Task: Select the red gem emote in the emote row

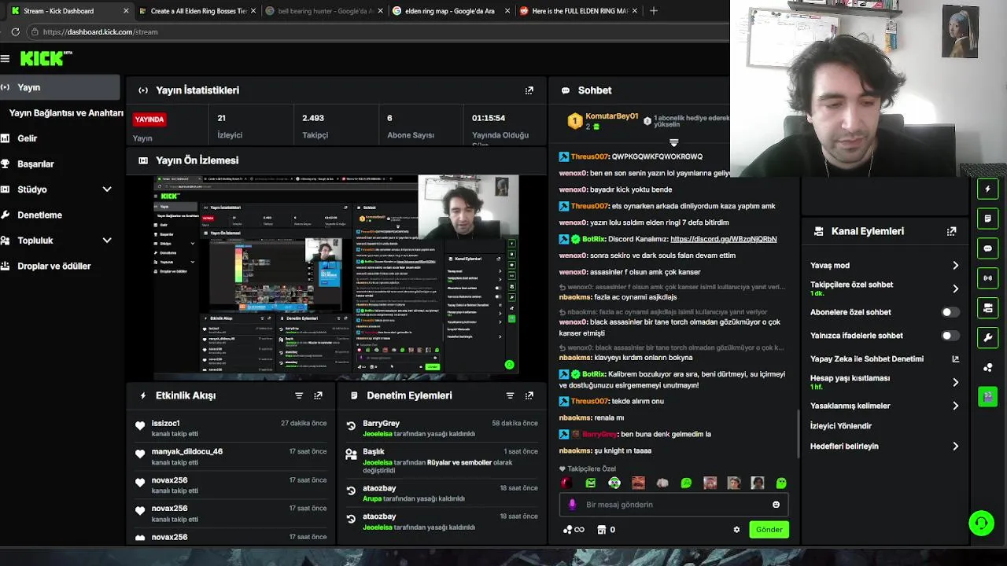Action: 567,483
